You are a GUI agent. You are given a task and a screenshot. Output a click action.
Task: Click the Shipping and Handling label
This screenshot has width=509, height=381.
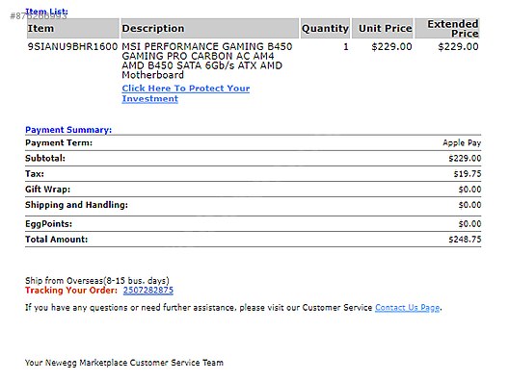(76, 205)
